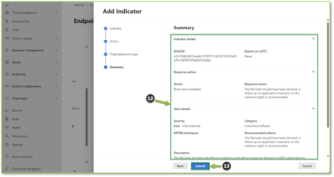Select the Trials icon in navigation
334x177 pixels.
pos(7,30)
